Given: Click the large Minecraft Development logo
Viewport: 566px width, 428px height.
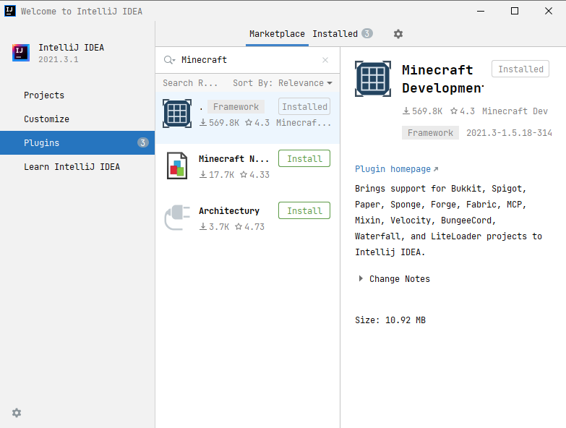Looking at the screenshot, I should click(x=373, y=79).
